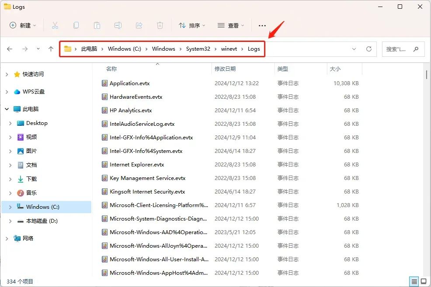The image size is (431, 287).
Task: Select Kingsoft Internet Security.evtx file
Action: [147, 192]
